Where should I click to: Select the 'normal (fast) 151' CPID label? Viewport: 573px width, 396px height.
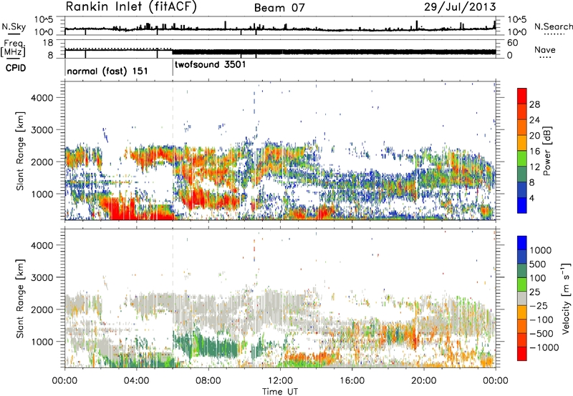coord(107,71)
